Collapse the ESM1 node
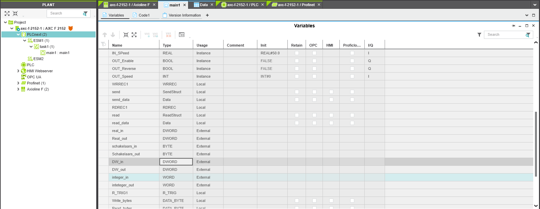The height and width of the screenshot is (209, 540). [25, 41]
